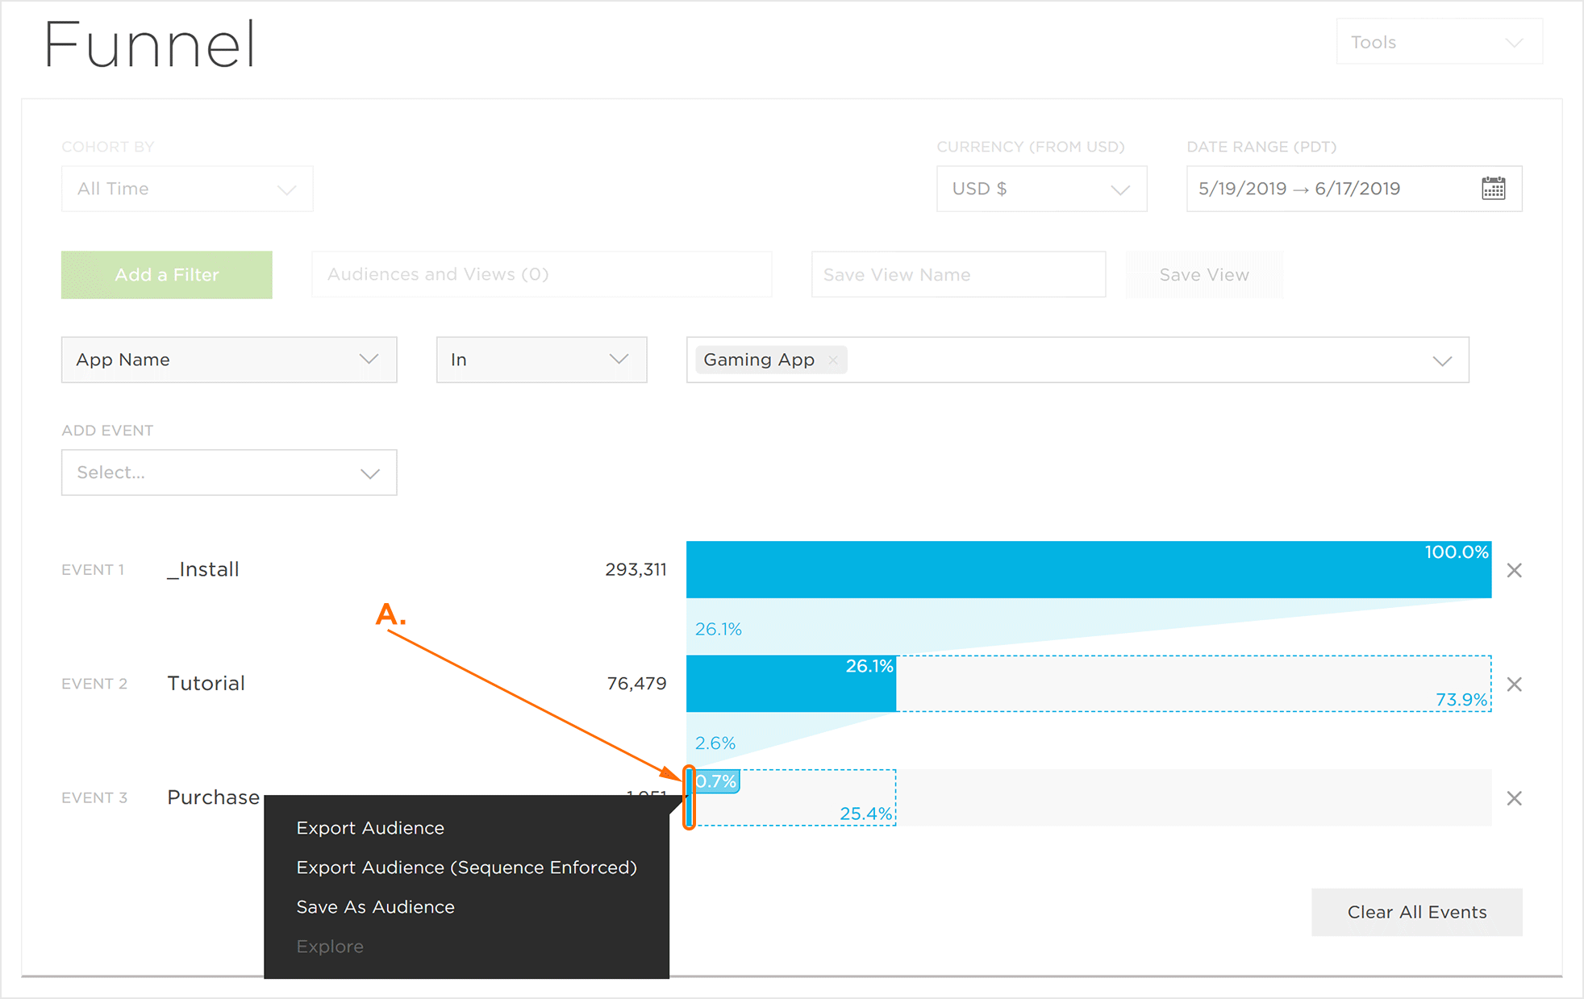This screenshot has height=999, width=1584.
Task: Expand the App Name filter dropdown
Action: (x=228, y=360)
